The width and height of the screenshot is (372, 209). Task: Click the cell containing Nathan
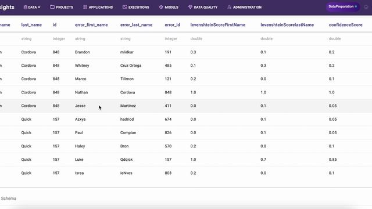[x=81, y=92]
